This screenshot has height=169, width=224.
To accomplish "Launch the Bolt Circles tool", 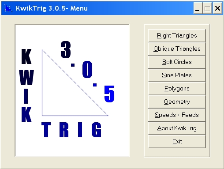I will 177,62.
